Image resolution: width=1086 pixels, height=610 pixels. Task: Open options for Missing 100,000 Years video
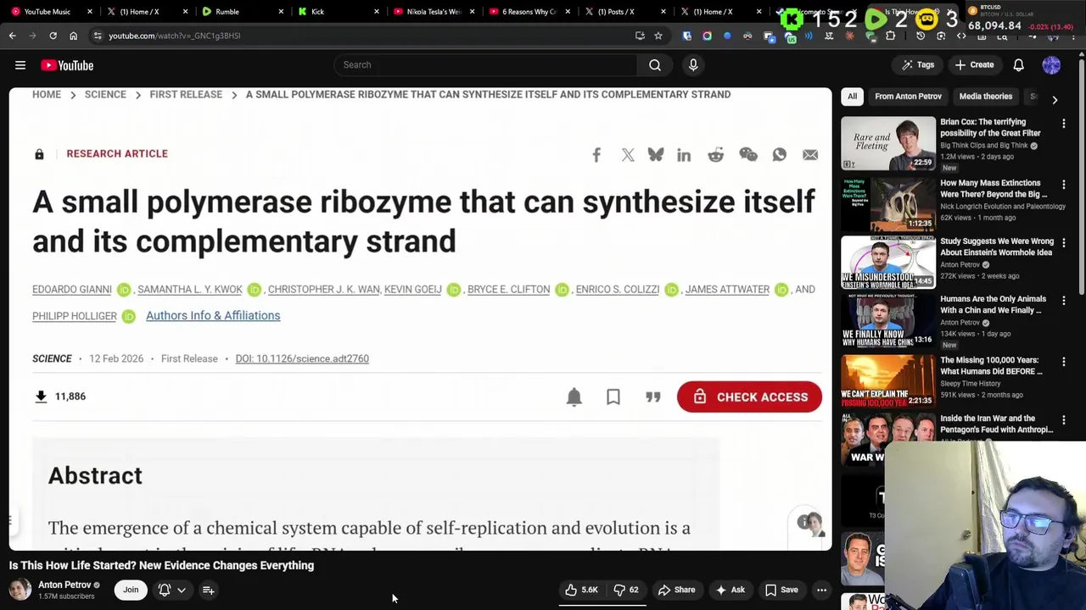coord(1064,361)
